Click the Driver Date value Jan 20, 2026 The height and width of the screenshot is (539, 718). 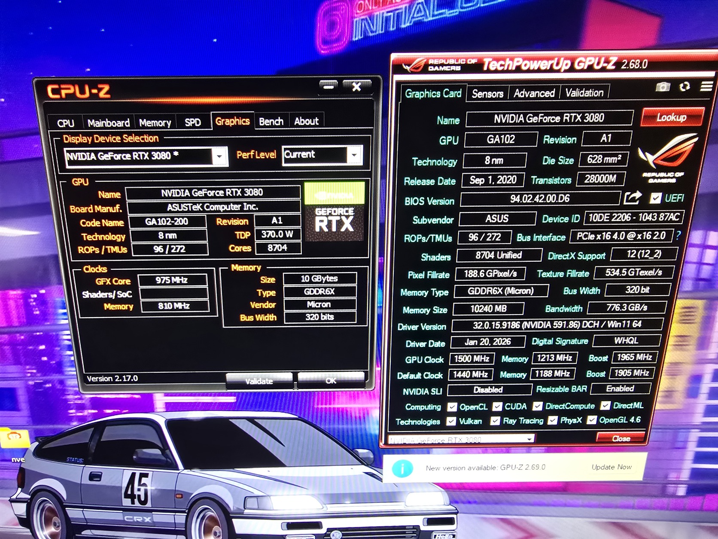click(x=488, y=342)
